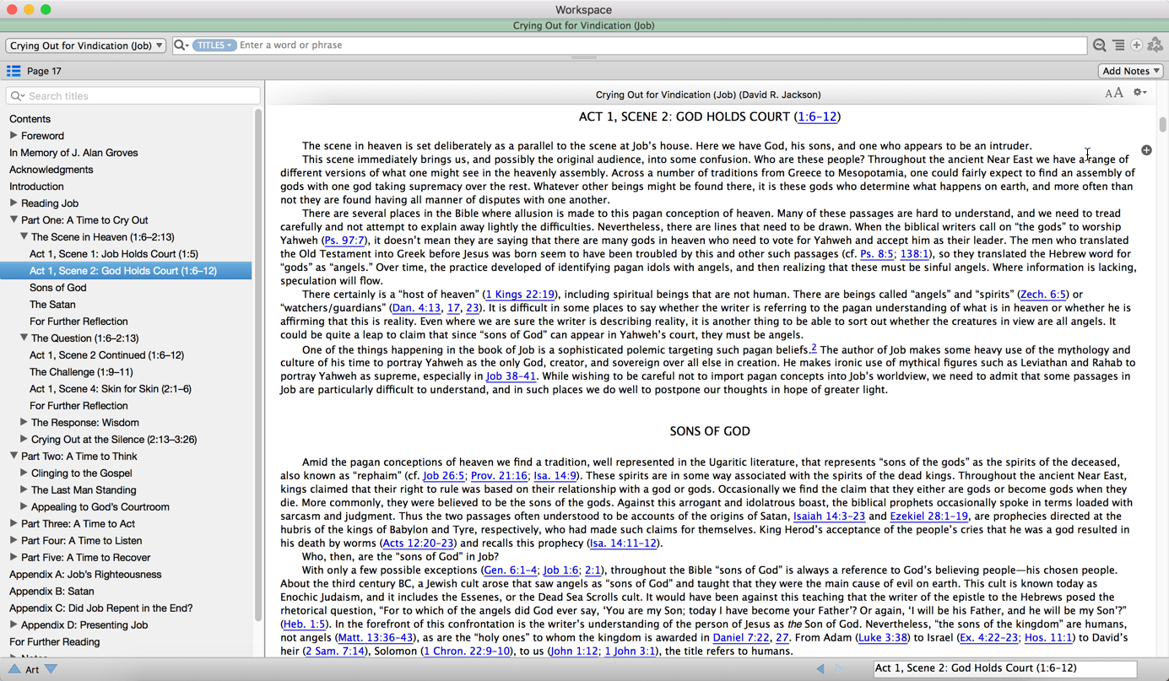The image size is (1169, 681).
Task: Expand The Response: Wisdom section
Action: pos(24,423)
